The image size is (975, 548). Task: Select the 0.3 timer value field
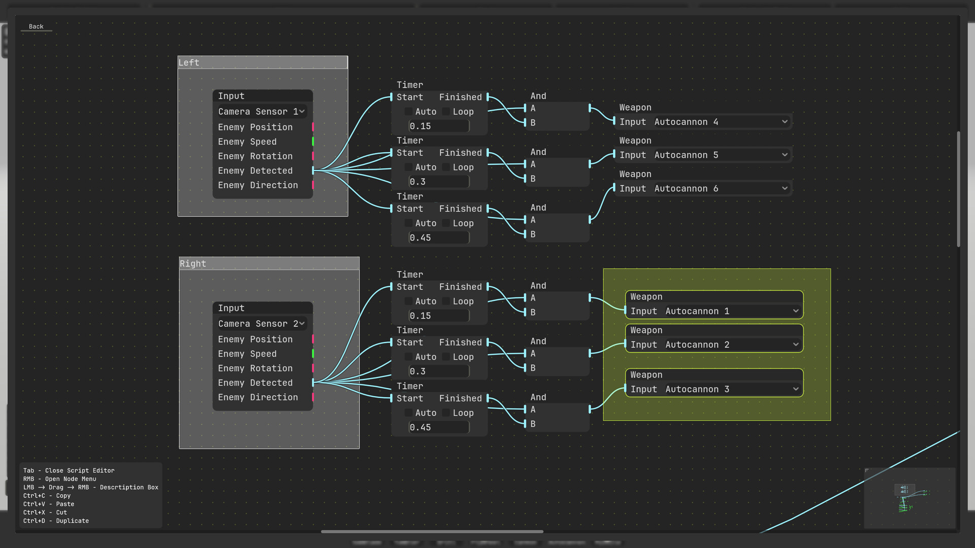pos(439,181)
